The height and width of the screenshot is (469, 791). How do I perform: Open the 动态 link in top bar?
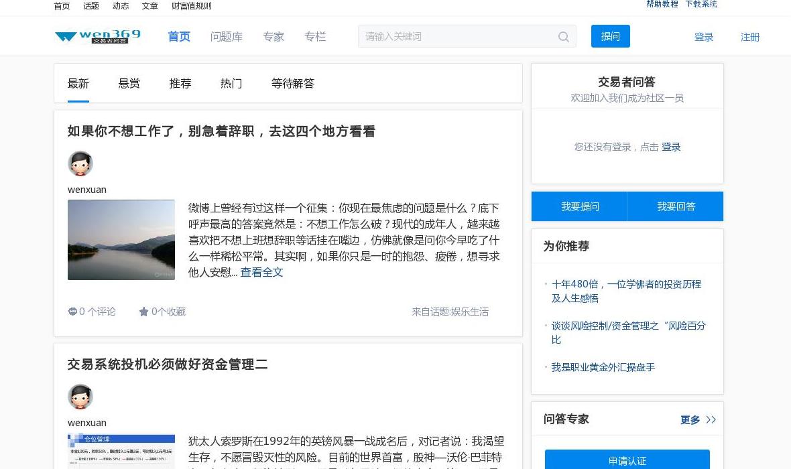pos(121,6)
